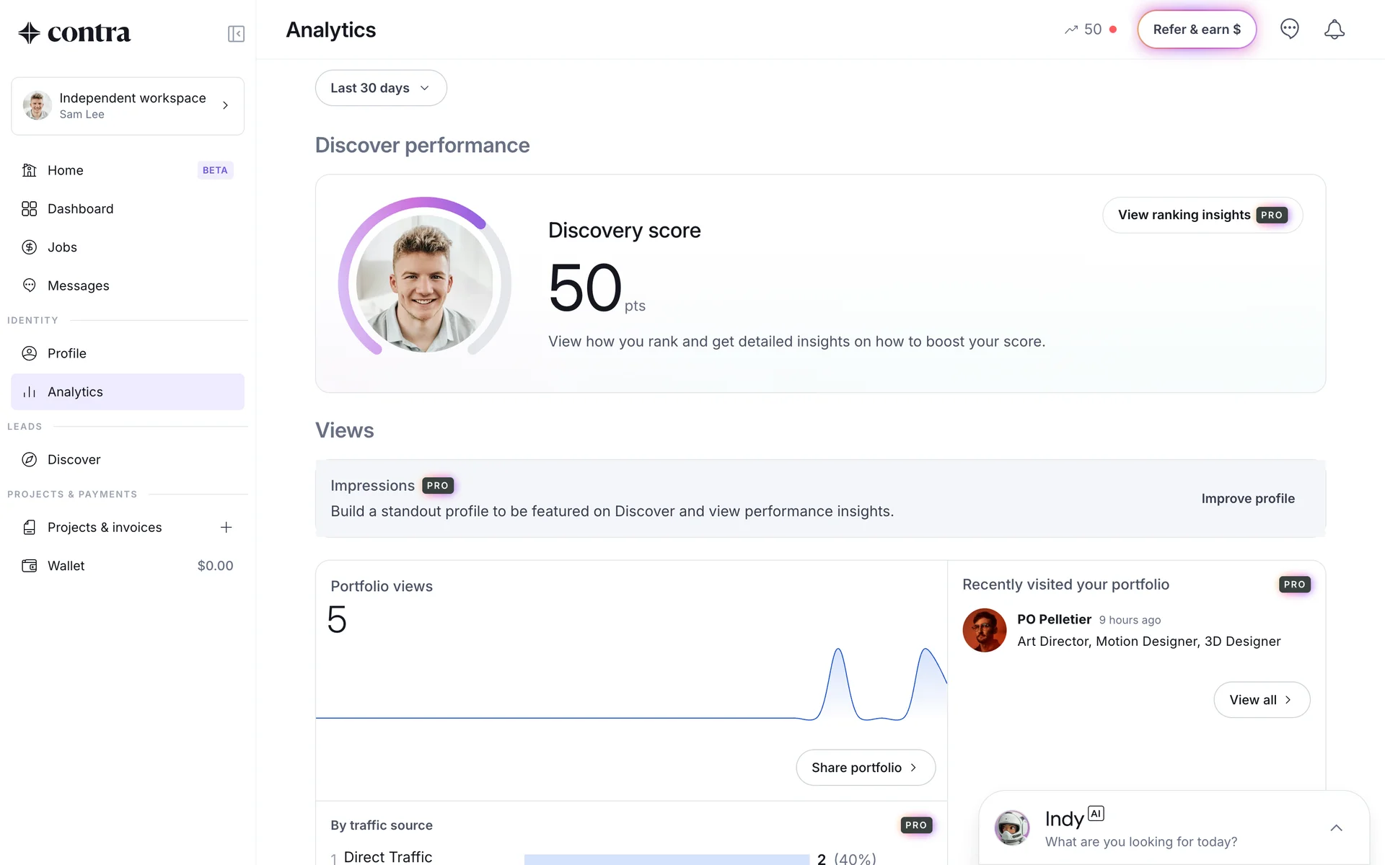1385x865 pixels.
Task: Click Improve profile link
Action: pos(1247,498)
